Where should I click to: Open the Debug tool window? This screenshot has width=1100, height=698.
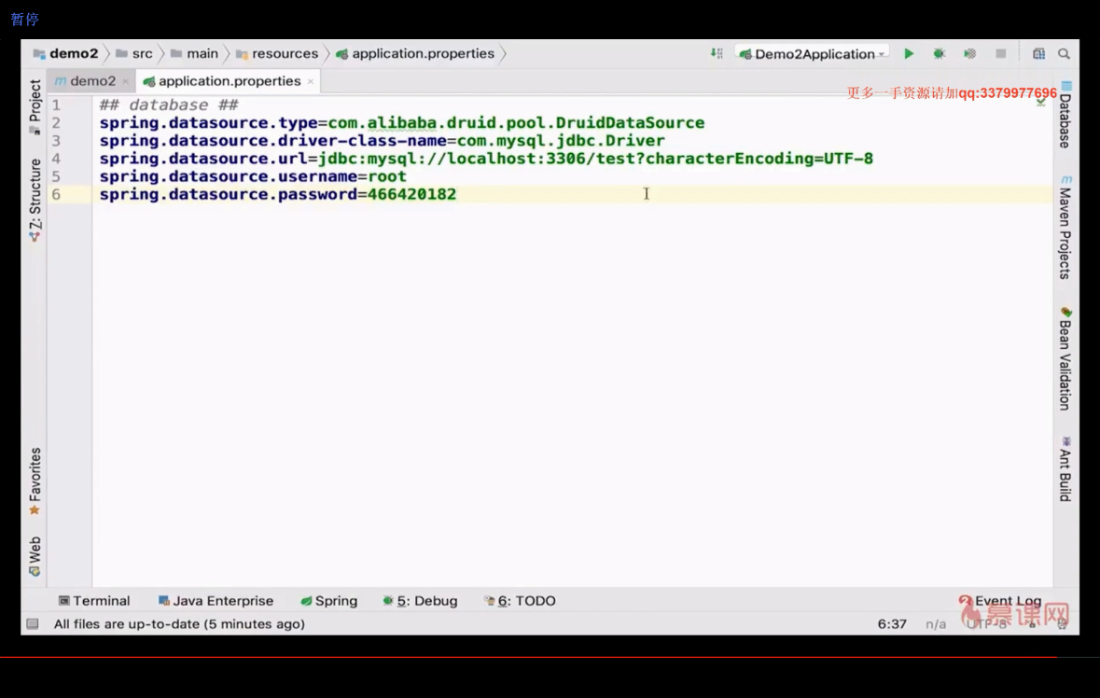tap(420, 601)
